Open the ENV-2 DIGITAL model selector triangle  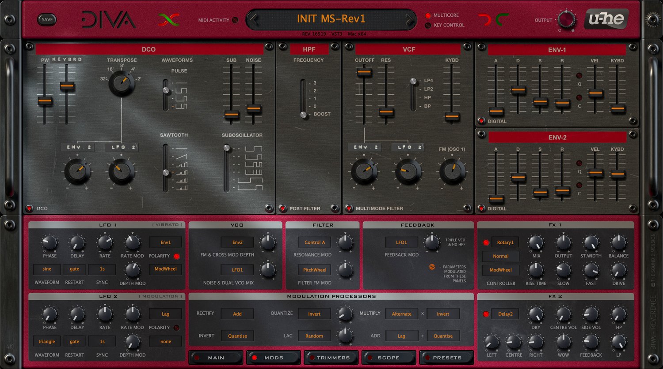pyautogui.click(x=481, y=209)
